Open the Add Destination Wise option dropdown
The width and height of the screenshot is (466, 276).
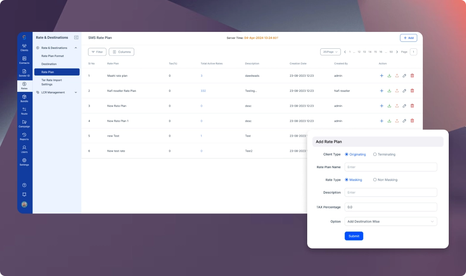click(390, 222)
